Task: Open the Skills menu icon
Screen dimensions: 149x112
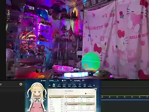Action: (69, 85)
